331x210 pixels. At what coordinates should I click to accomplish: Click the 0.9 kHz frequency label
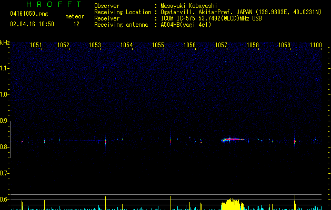click(x=4, y=121)
